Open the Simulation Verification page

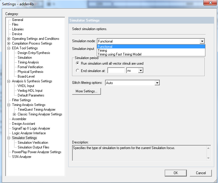(33, 143)
